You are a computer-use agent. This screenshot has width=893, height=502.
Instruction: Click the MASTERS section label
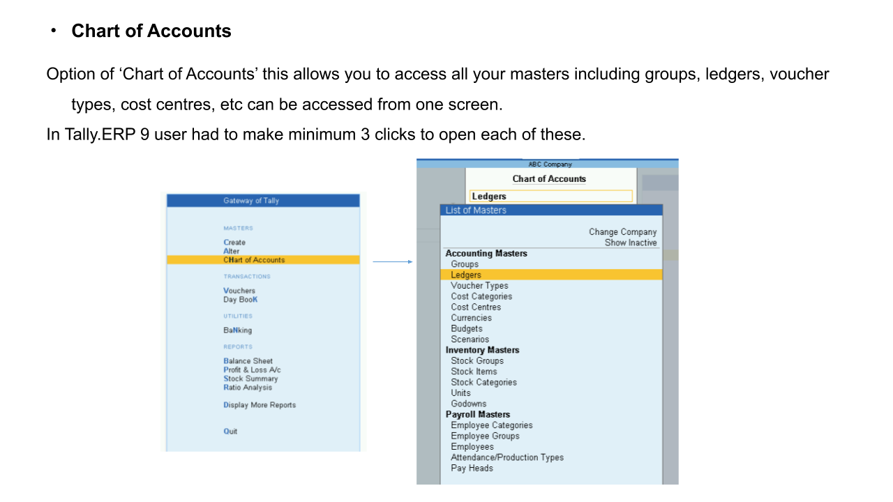click(238, 228)
